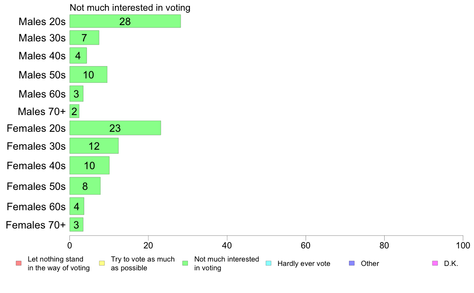Screen dimensions: 474x293
Task: Click the magenta 'D.K.' legend swatch
Action: click(x=435, y=263)
